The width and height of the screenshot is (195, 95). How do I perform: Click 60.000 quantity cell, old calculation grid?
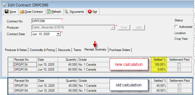68,91
